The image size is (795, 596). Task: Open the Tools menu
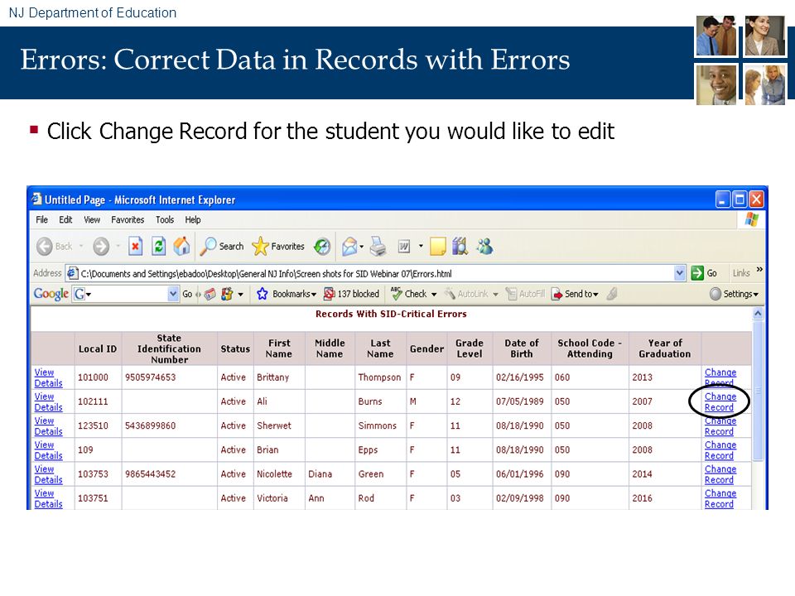click(x=165, y=220)
